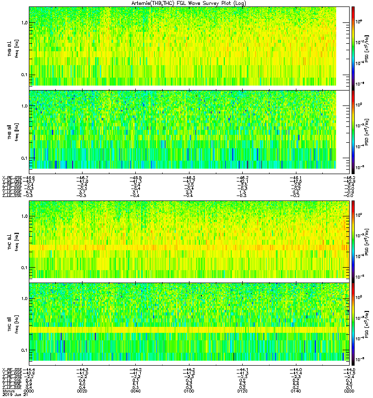
Task: Click the '0040' time label
Action: coord(135,391)
